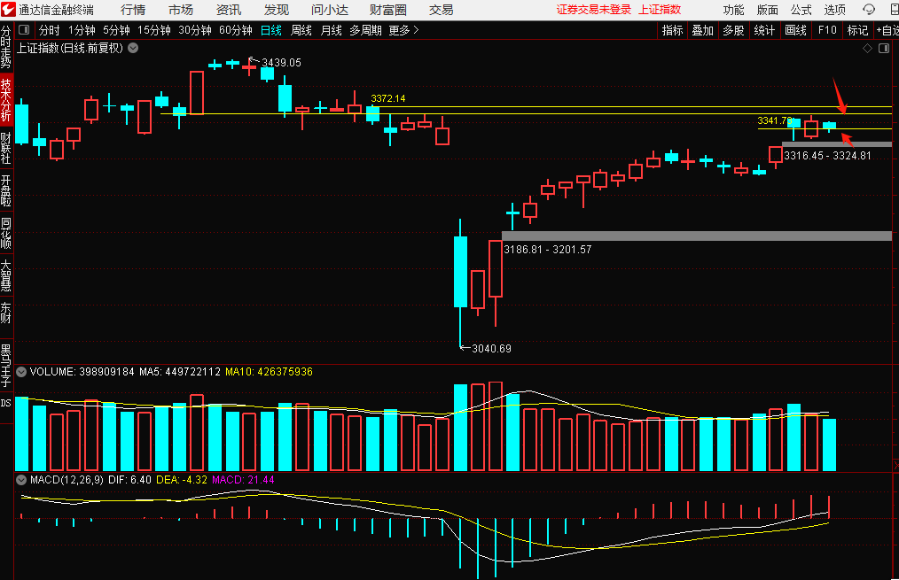
Task: Click the MA5: 449722112 volume value
Action: 180,372
